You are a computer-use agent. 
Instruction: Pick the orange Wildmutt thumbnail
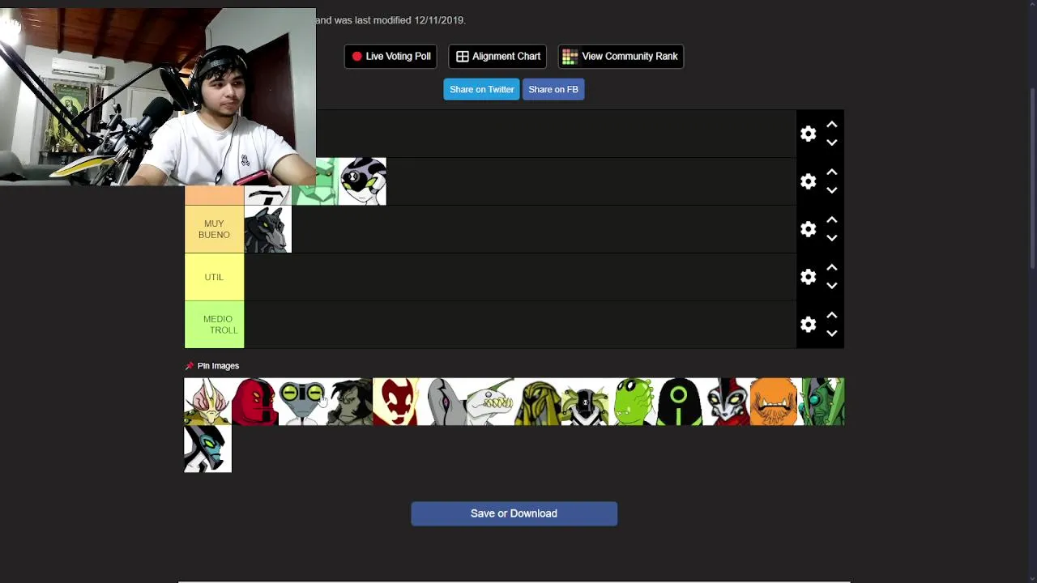click(774, 402)
